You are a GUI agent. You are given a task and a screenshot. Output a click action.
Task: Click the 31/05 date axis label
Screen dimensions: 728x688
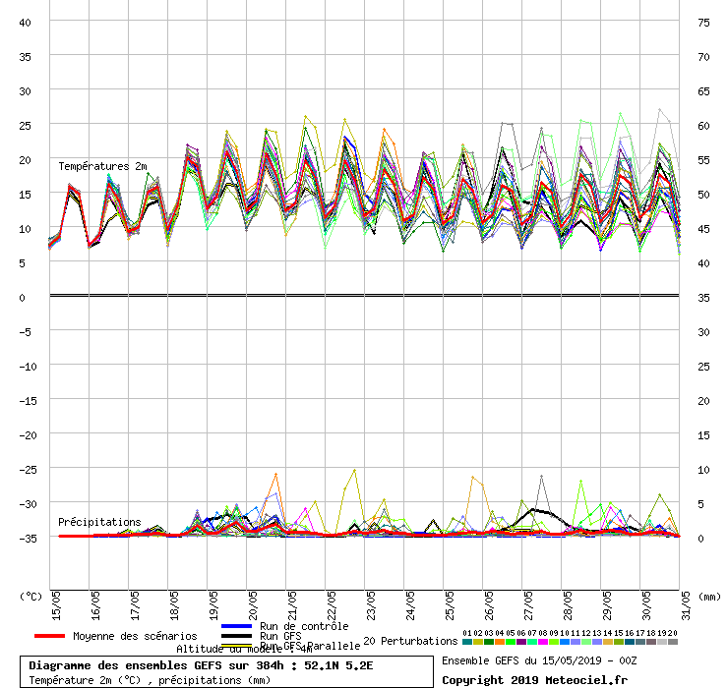686,605
